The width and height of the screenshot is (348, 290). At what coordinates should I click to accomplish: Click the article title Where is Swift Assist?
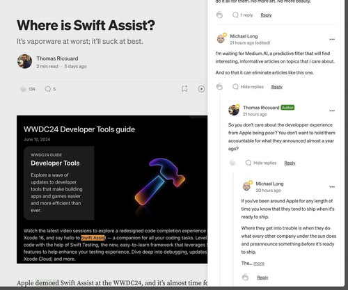coord(86,25)
